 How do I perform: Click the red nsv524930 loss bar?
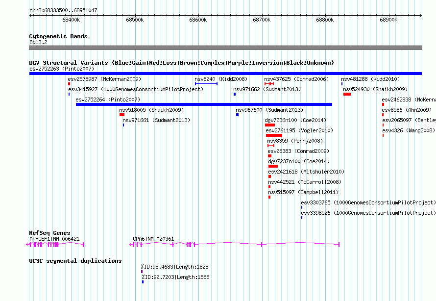(347, 94)
